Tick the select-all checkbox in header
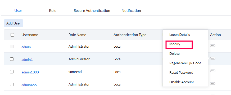 12,35
